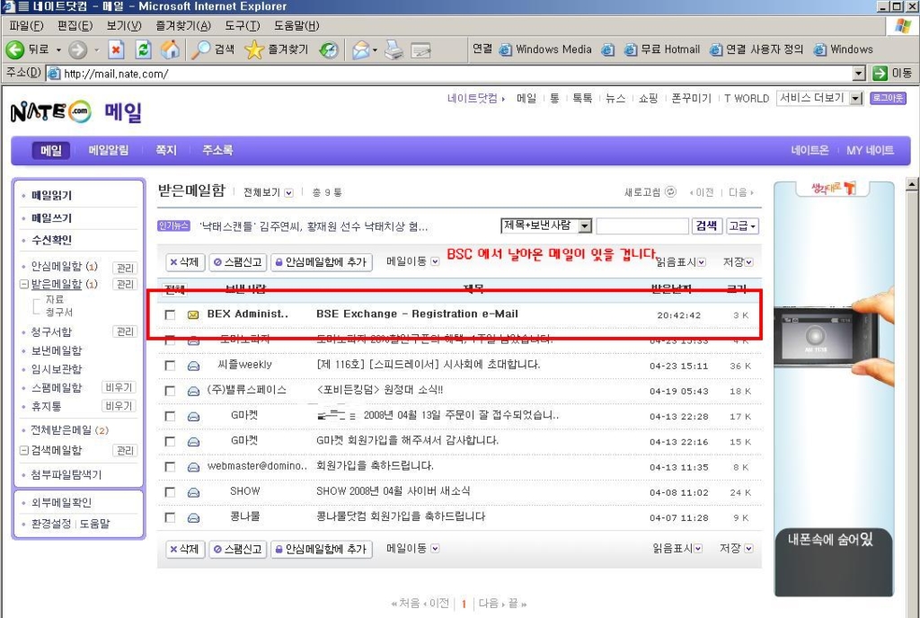Click refresh icon next to 새로고침
The width and height of the screenshot is (920, 618).
click(x=670, y=191)
